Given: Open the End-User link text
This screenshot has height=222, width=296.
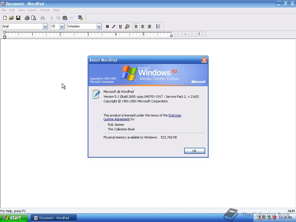Looking at the screenshot, I should click(175, 115).
